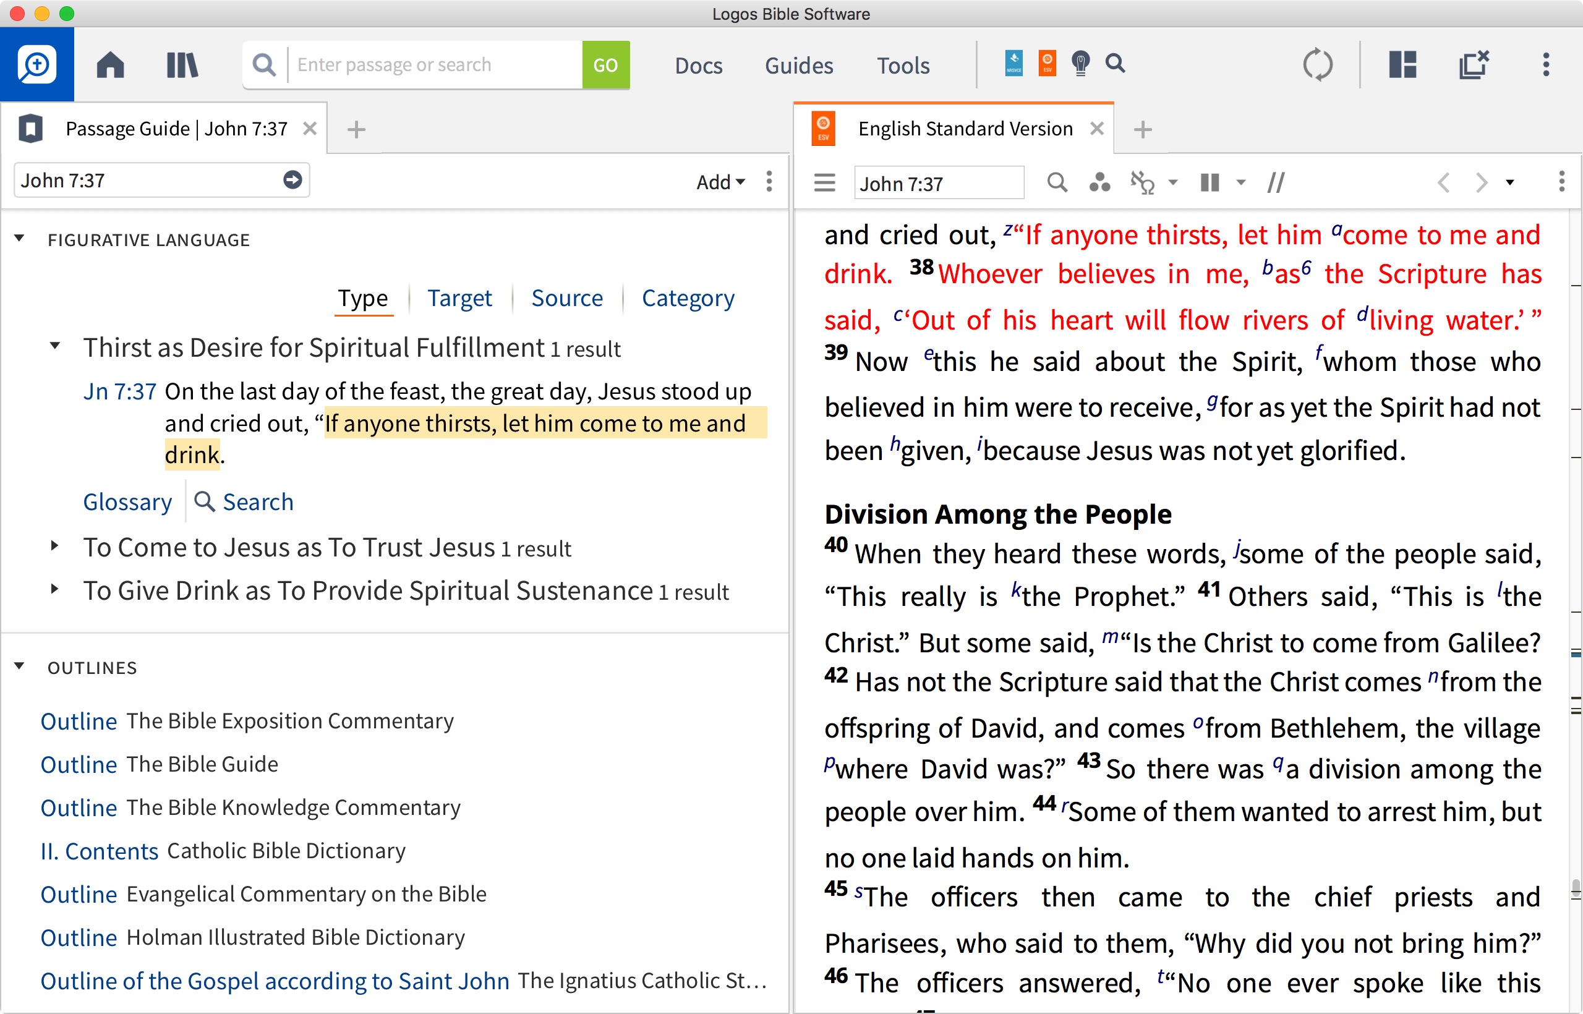Group figurative language by Target
The width and height of the screenshot is (1583, 1014).
tap(459, 298)
